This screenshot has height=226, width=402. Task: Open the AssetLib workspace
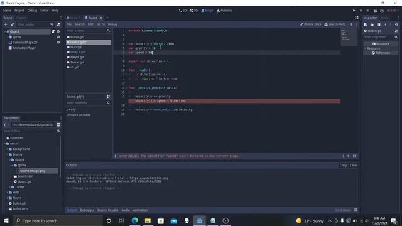(224, 11)
